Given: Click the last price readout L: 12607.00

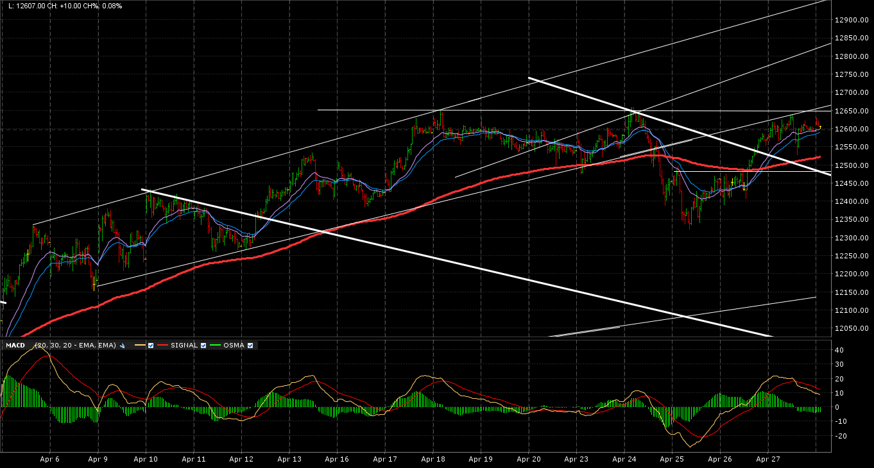Looking at the screenshot, I should pos(26,6).
